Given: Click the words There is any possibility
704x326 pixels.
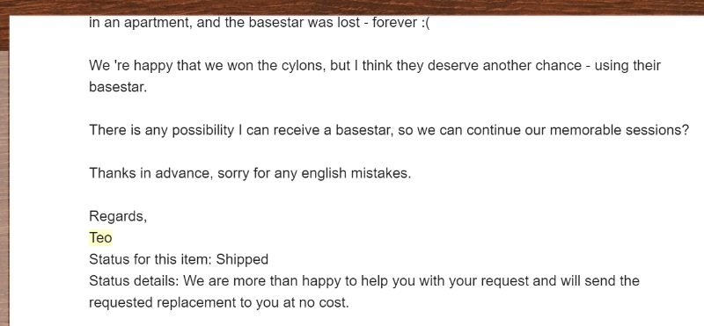Looking at the screenshot, I should tap(162, 130).
